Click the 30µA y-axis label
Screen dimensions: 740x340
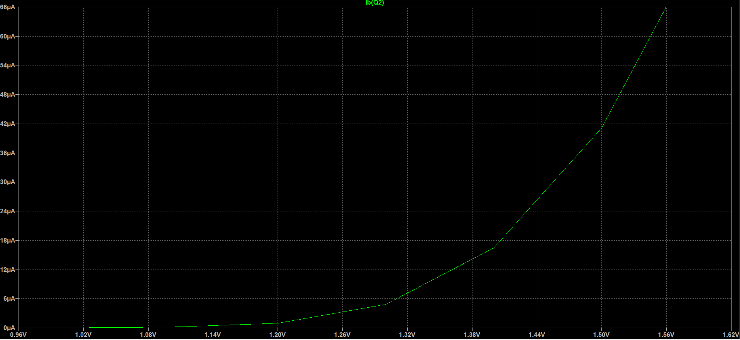(8, 182)
